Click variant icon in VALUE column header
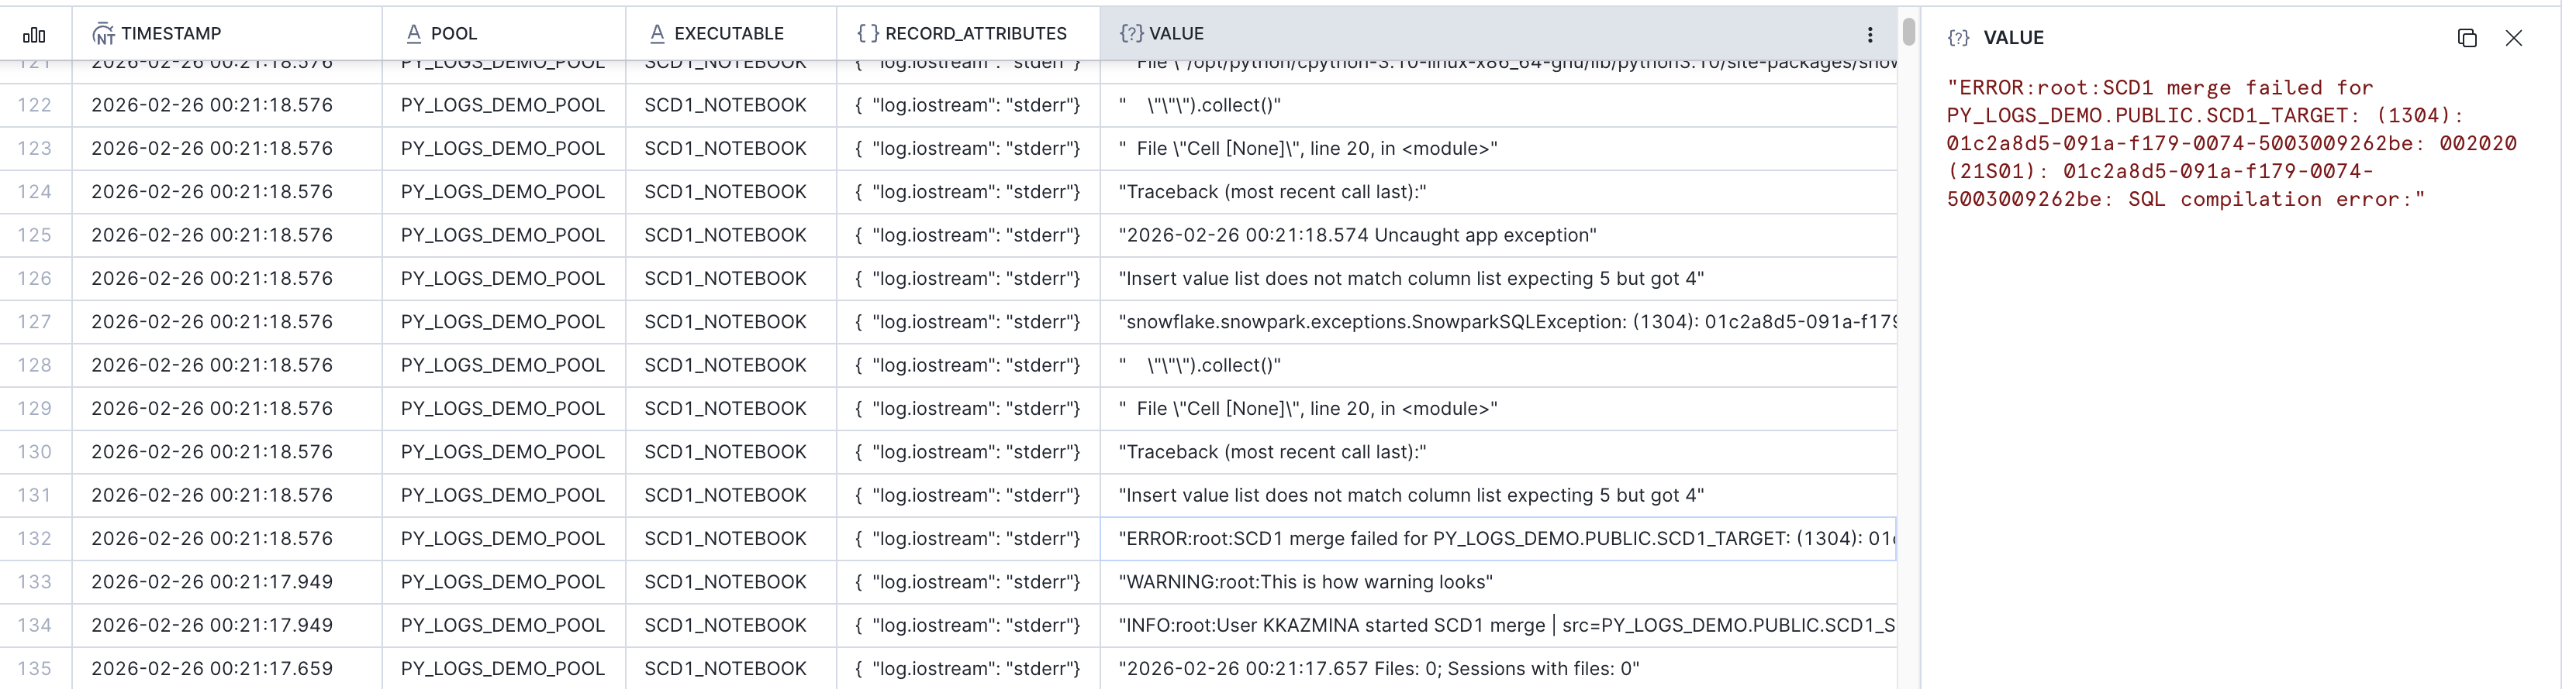 tap(1131, 34)
